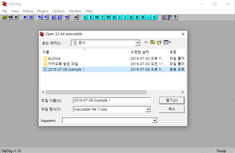
Task: Click the Restart program rewind icon
Action: 10,17
